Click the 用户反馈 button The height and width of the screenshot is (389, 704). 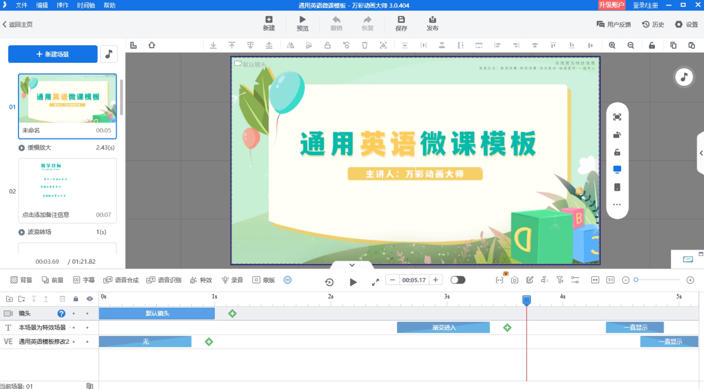(614, 24)
